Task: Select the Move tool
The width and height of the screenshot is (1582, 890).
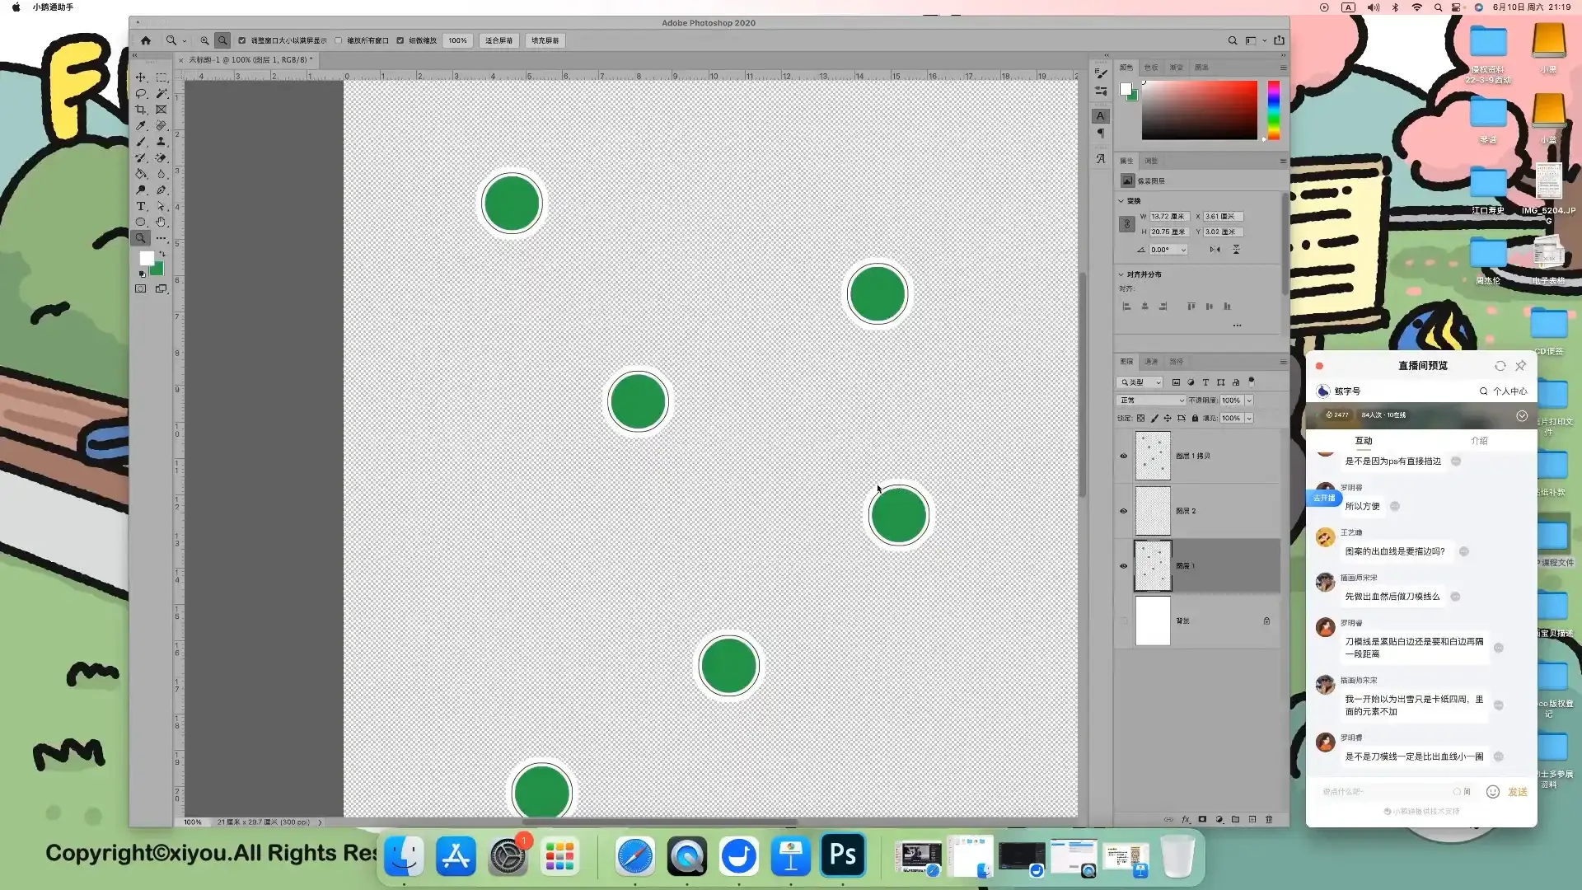Action: (x=141, y=77)
